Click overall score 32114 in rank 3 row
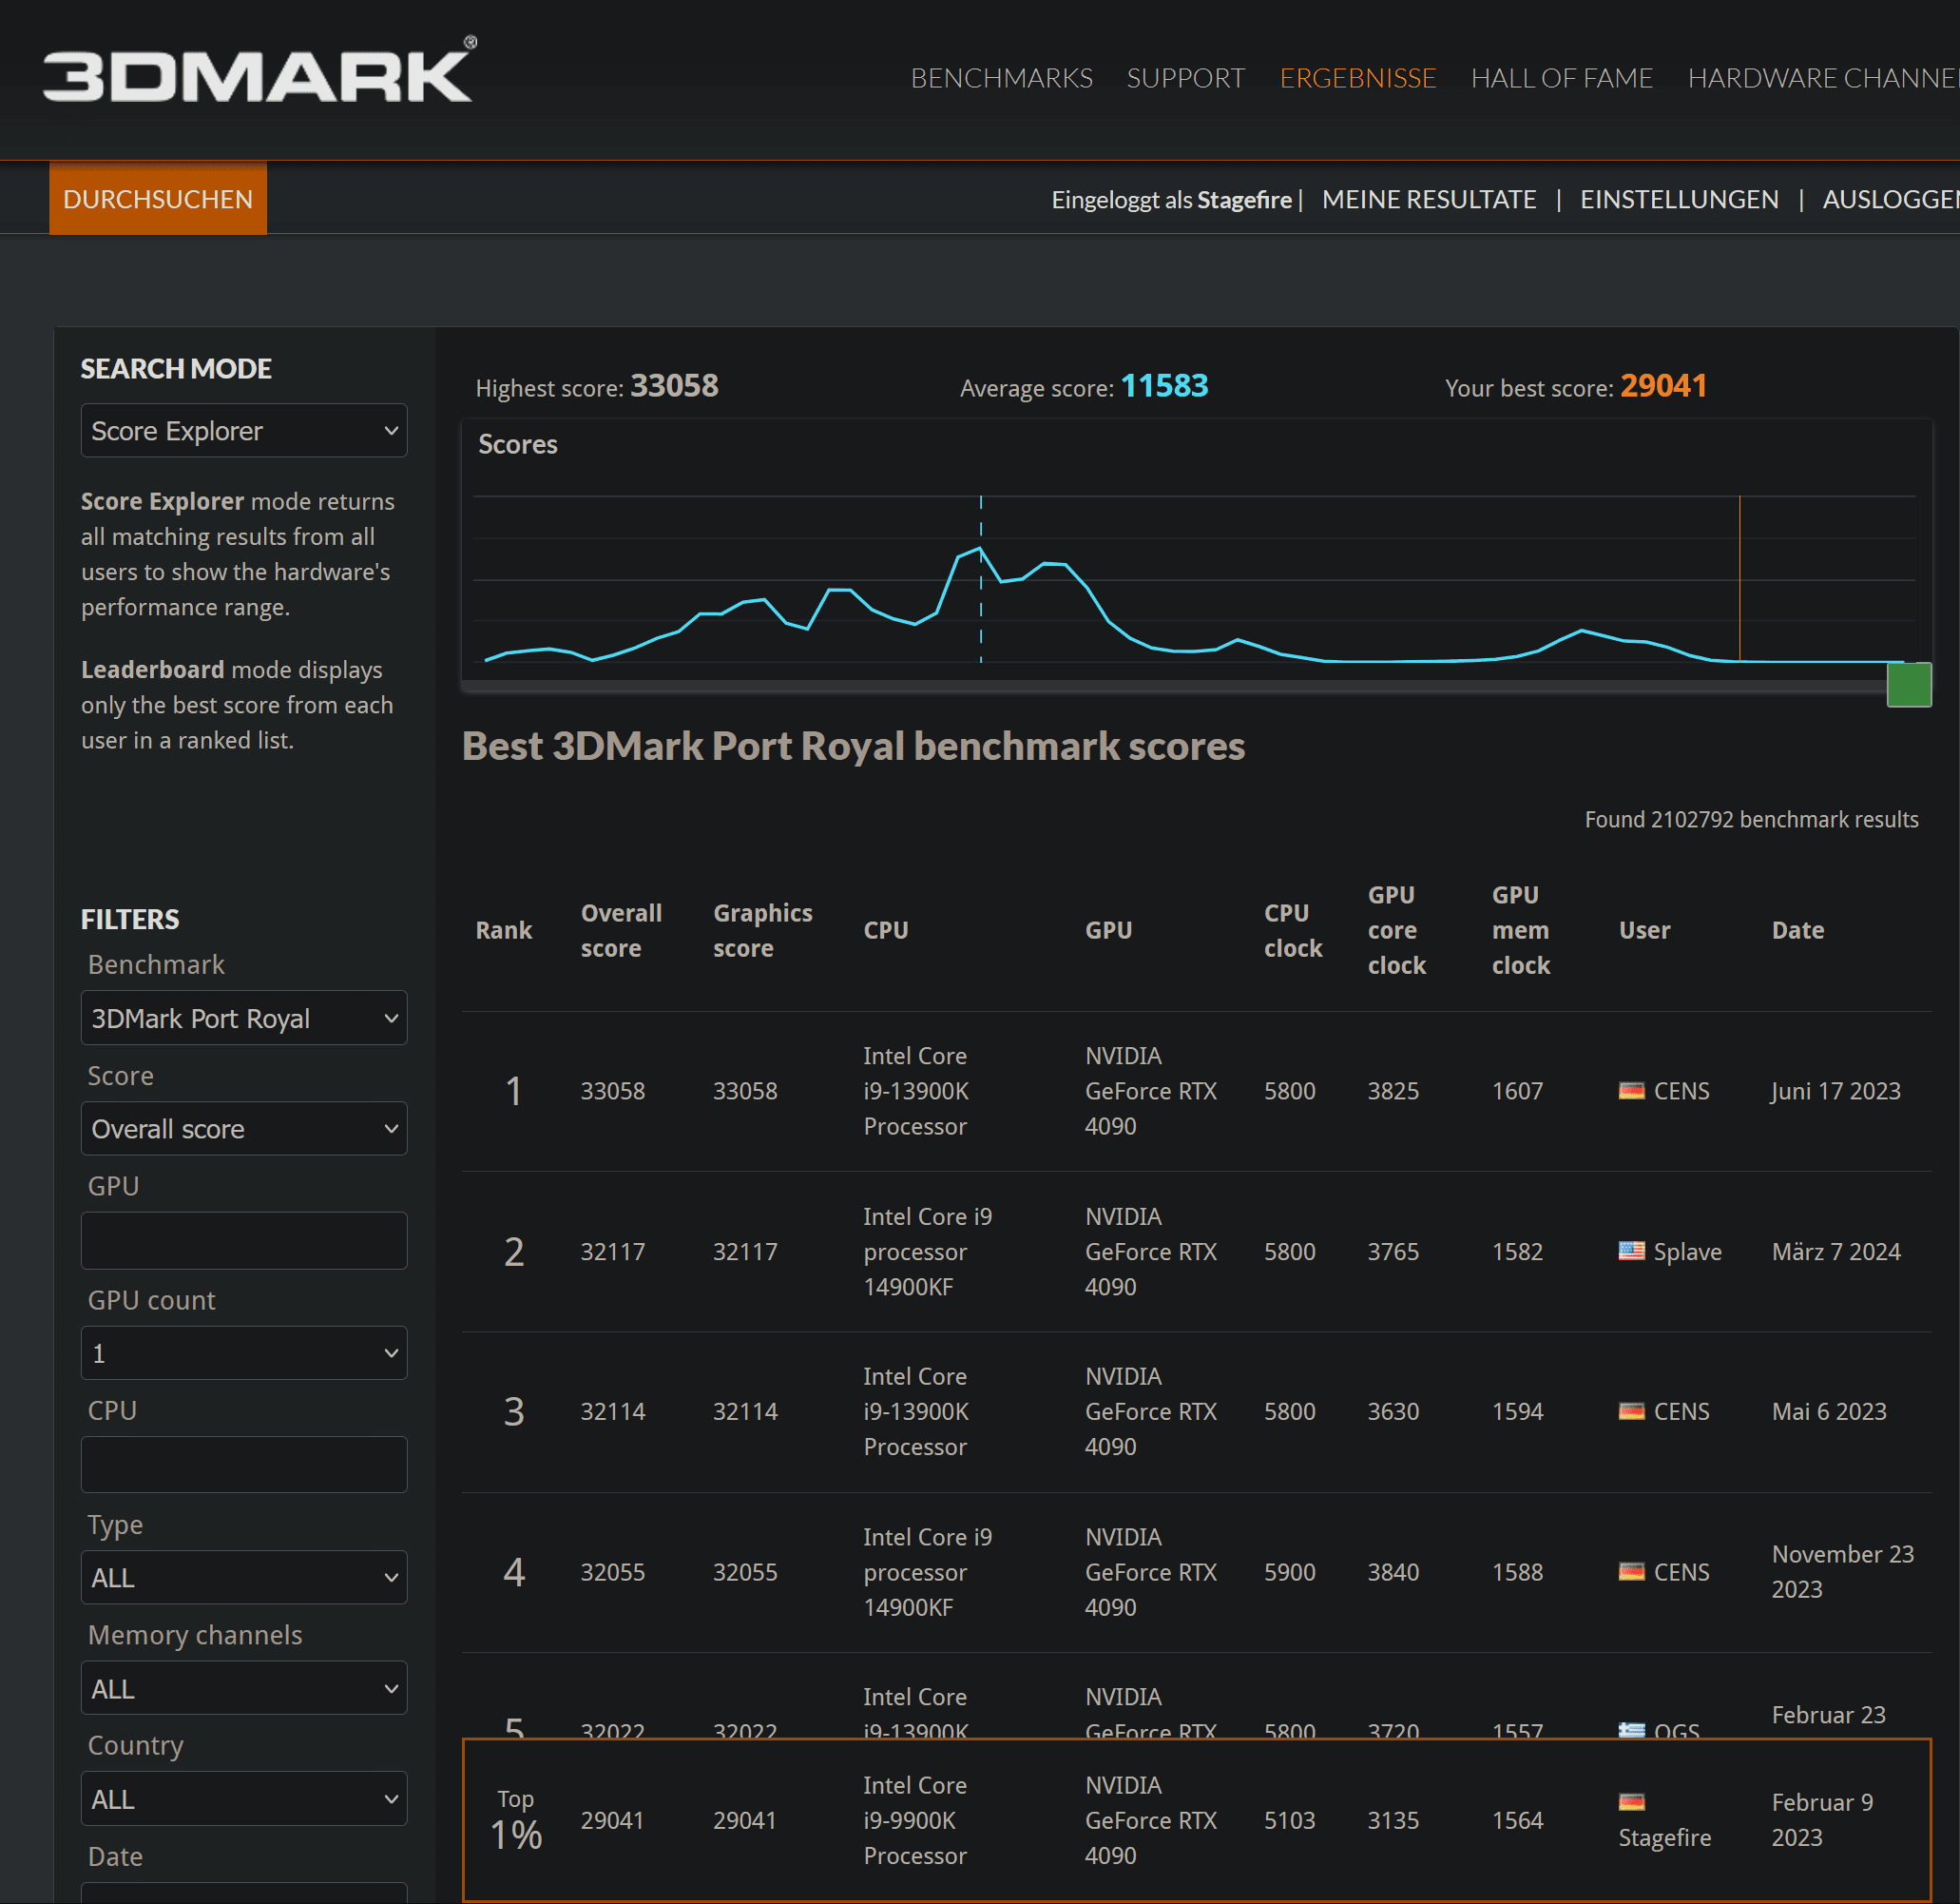Image resolution: width=1960 pixels, height=1904 pixels. [x=612, y=1410]
